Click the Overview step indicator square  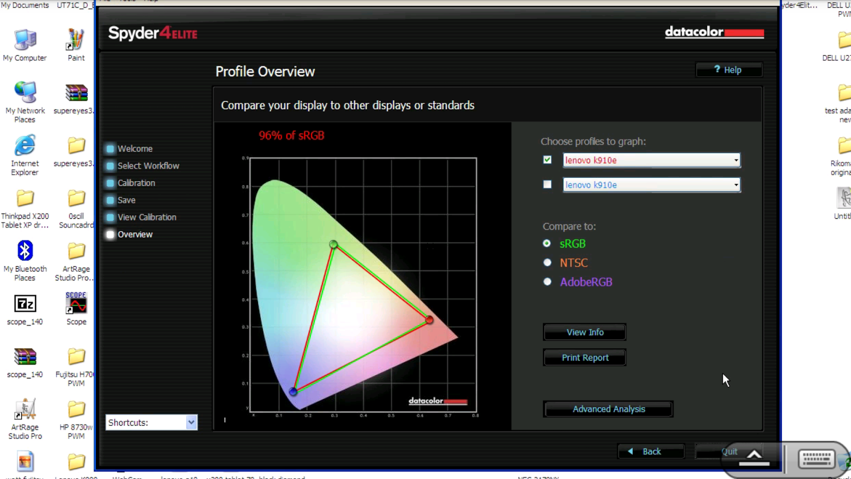110,234
